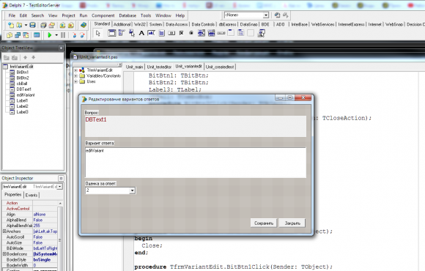Close the Object TreeView panel
Viewport: 425px width, 271px height.
[x=61, y=48]
